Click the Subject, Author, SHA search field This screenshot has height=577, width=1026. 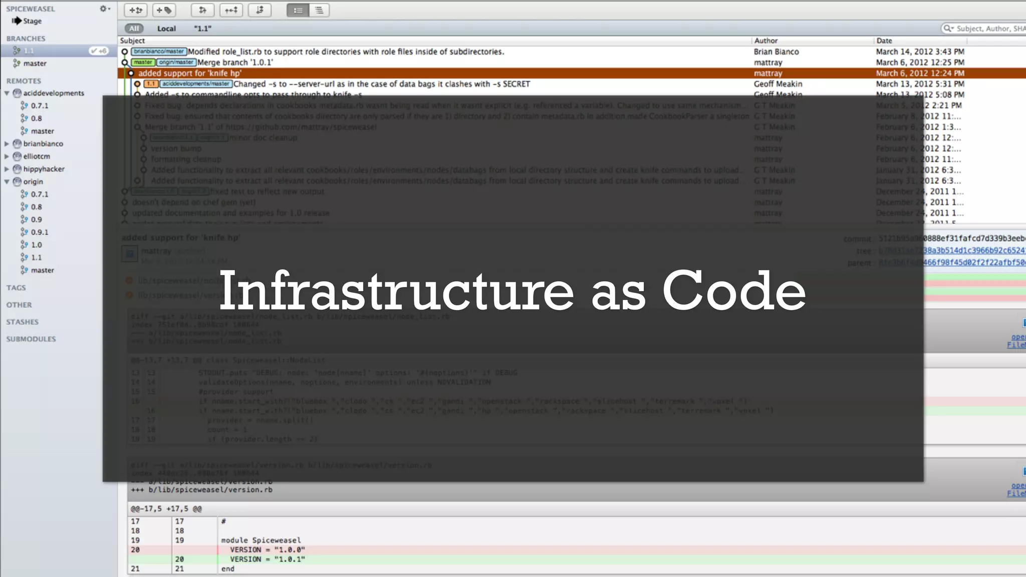989,29
